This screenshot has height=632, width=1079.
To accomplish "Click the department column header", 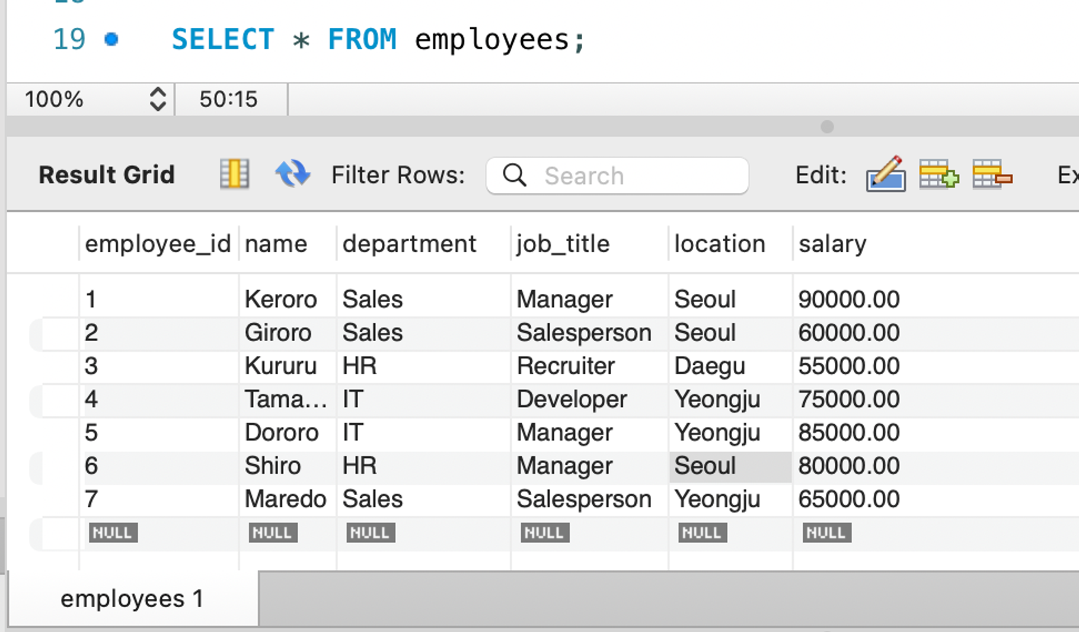I will pos(409,244).
